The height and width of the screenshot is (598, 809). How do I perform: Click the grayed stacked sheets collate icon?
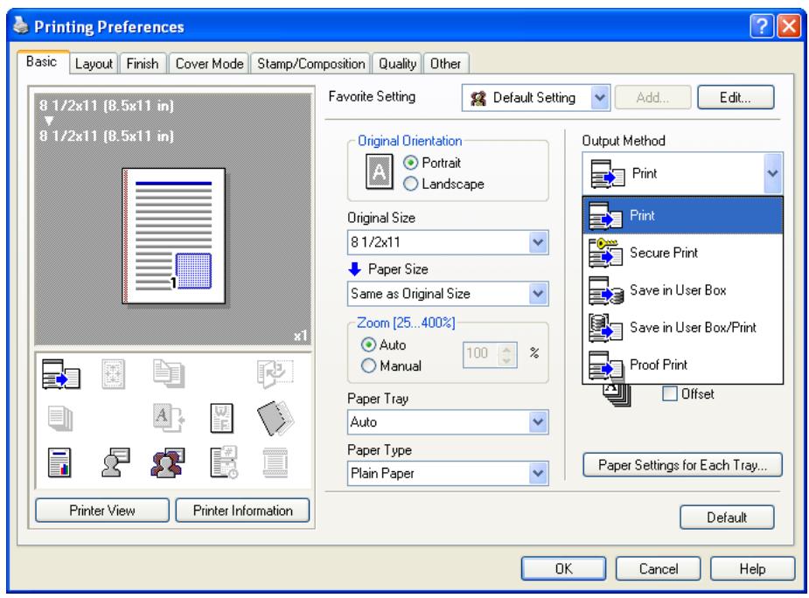[x=60, y=419]
